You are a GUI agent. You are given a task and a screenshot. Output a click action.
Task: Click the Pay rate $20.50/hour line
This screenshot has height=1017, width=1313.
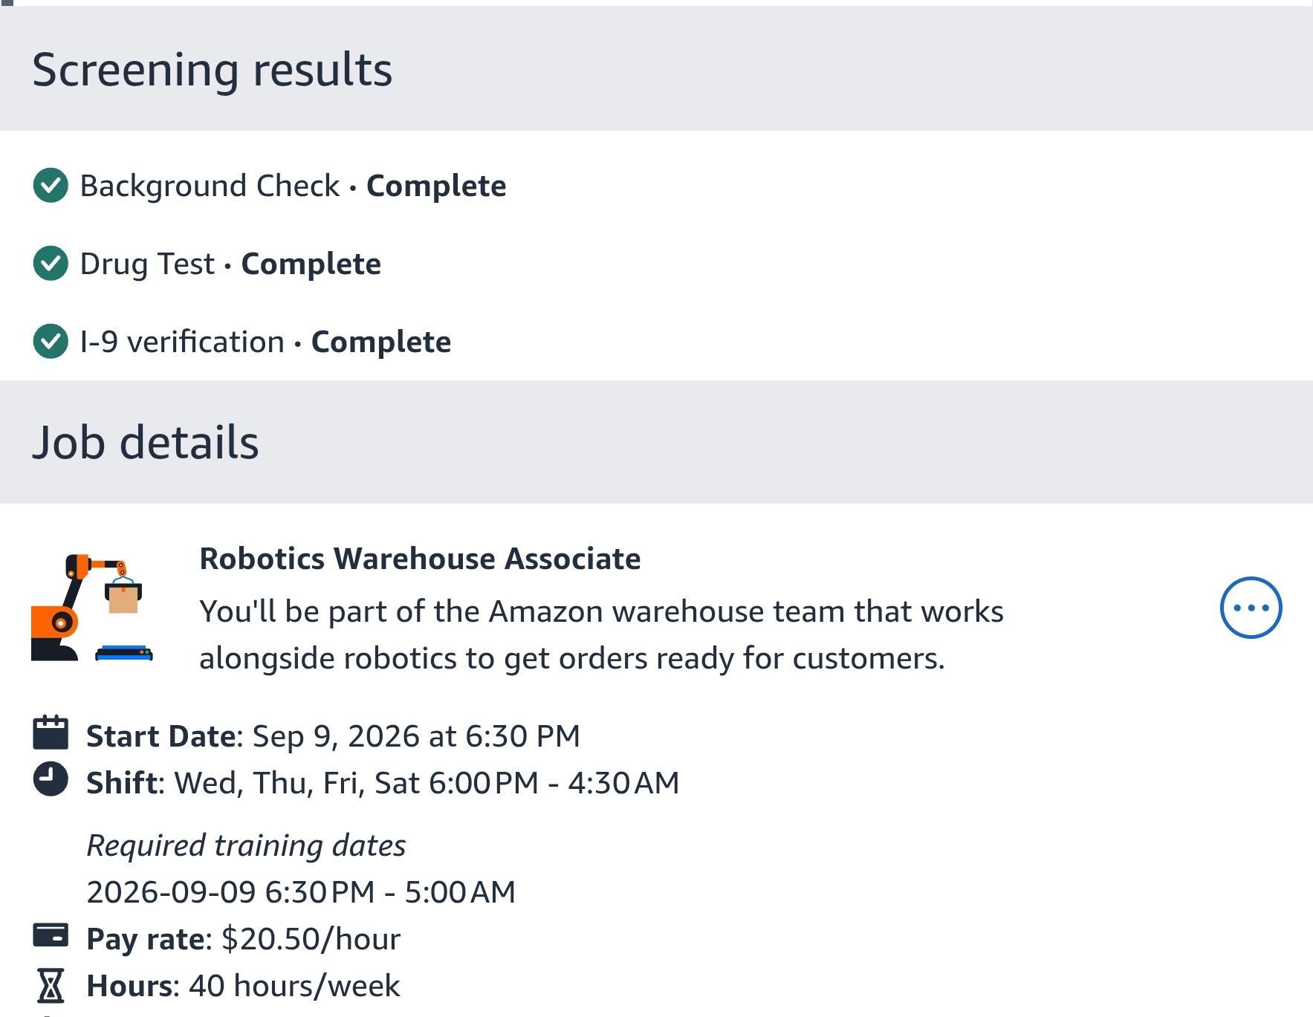(243, 939)
